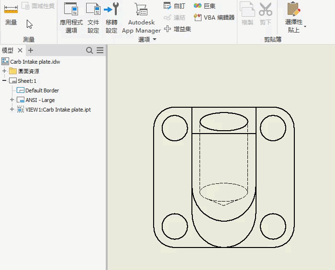Image resolution: width=335 pixels, height=270 pixels.
Task: Close the 模型 browser tab
Action: click(x=20, y=50)
